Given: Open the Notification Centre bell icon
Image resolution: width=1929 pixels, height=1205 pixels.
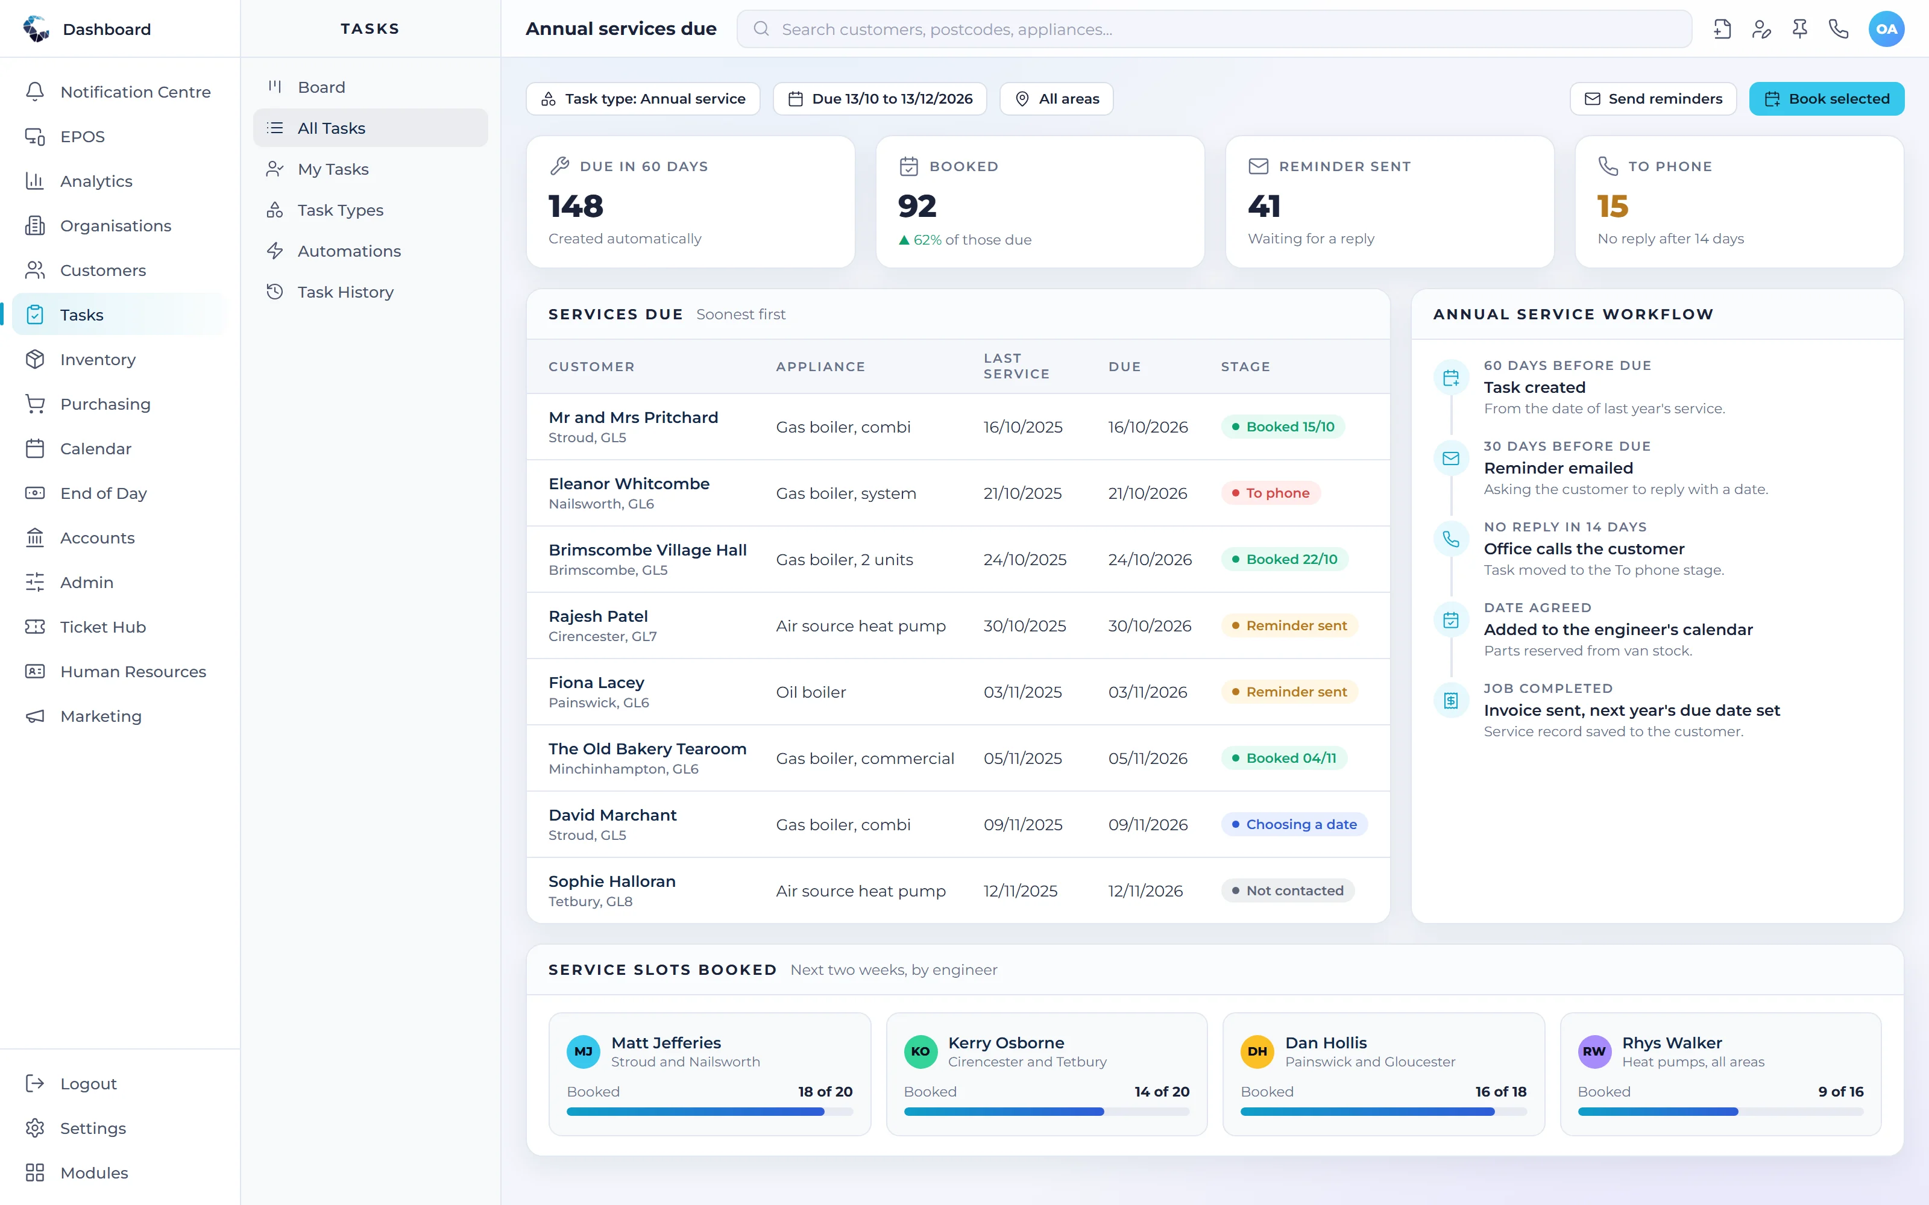Looking at the screenshot, I should tap(35, 92).
